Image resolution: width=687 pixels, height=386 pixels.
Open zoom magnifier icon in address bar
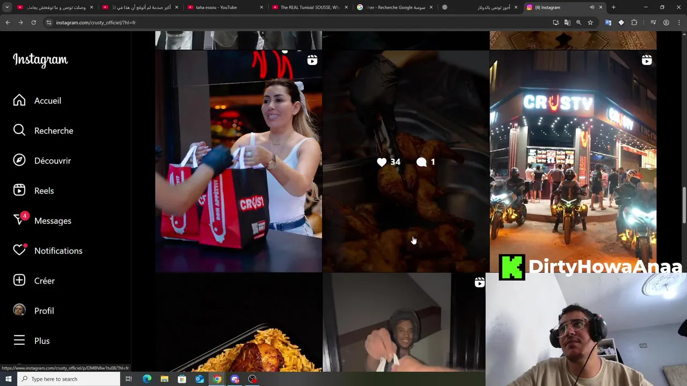pyautogui.click(x=579, y=23)
